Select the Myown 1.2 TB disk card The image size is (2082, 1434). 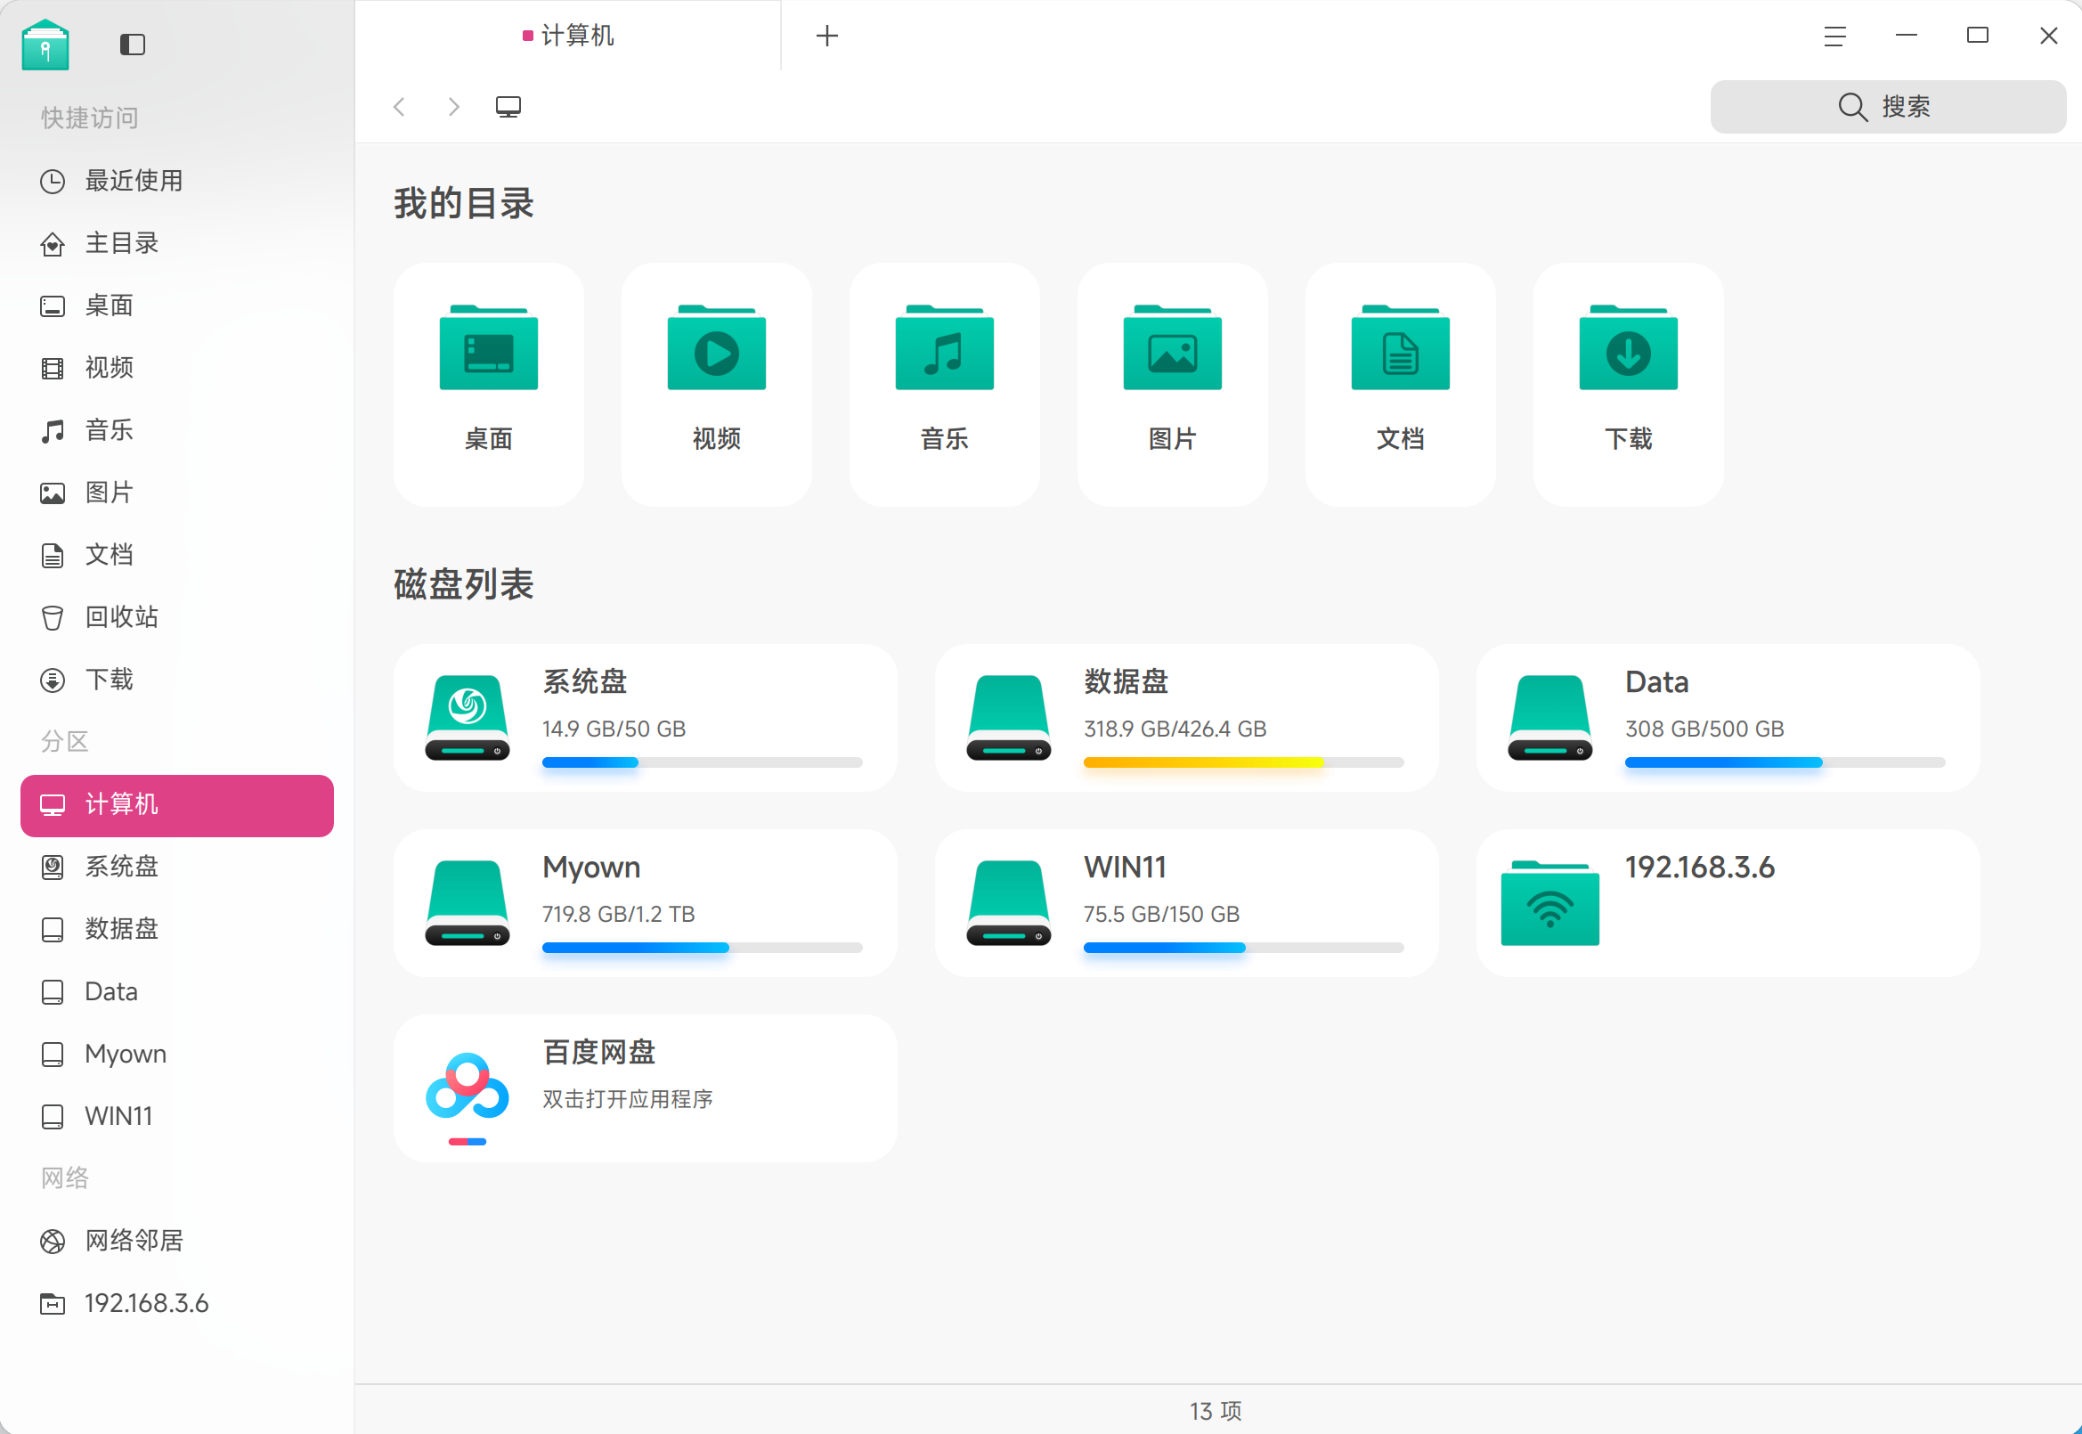(x=646, y=903)
